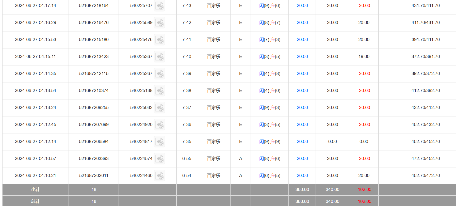
Task: View replay icon for game 540225267
Action: pos(159,74)
